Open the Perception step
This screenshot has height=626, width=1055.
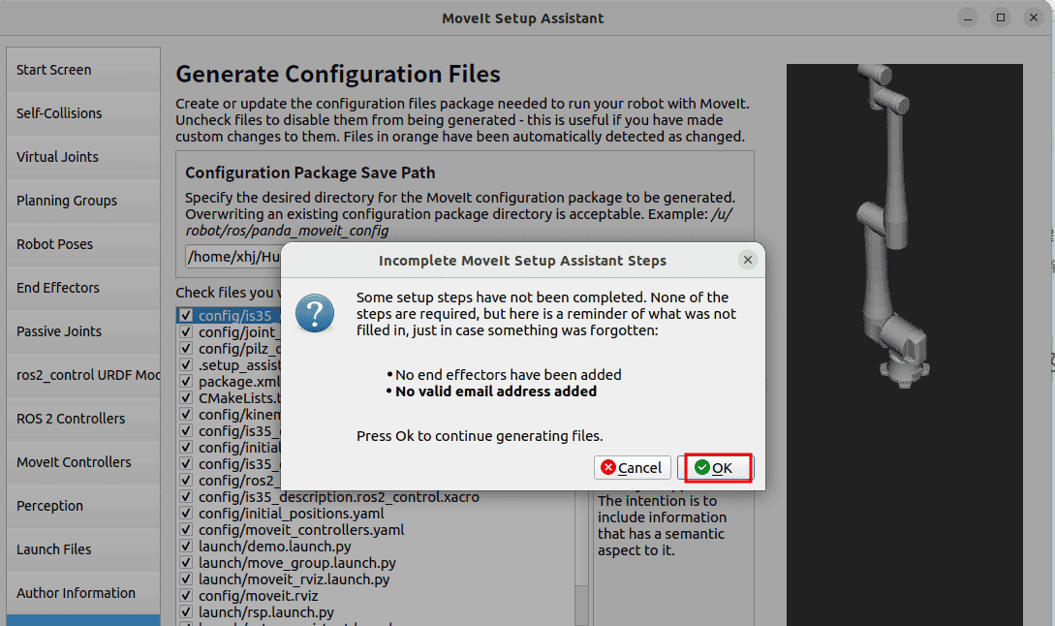coord(83,506)
